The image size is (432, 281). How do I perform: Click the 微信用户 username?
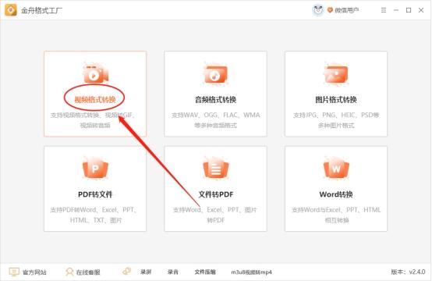tap(346, 10)
